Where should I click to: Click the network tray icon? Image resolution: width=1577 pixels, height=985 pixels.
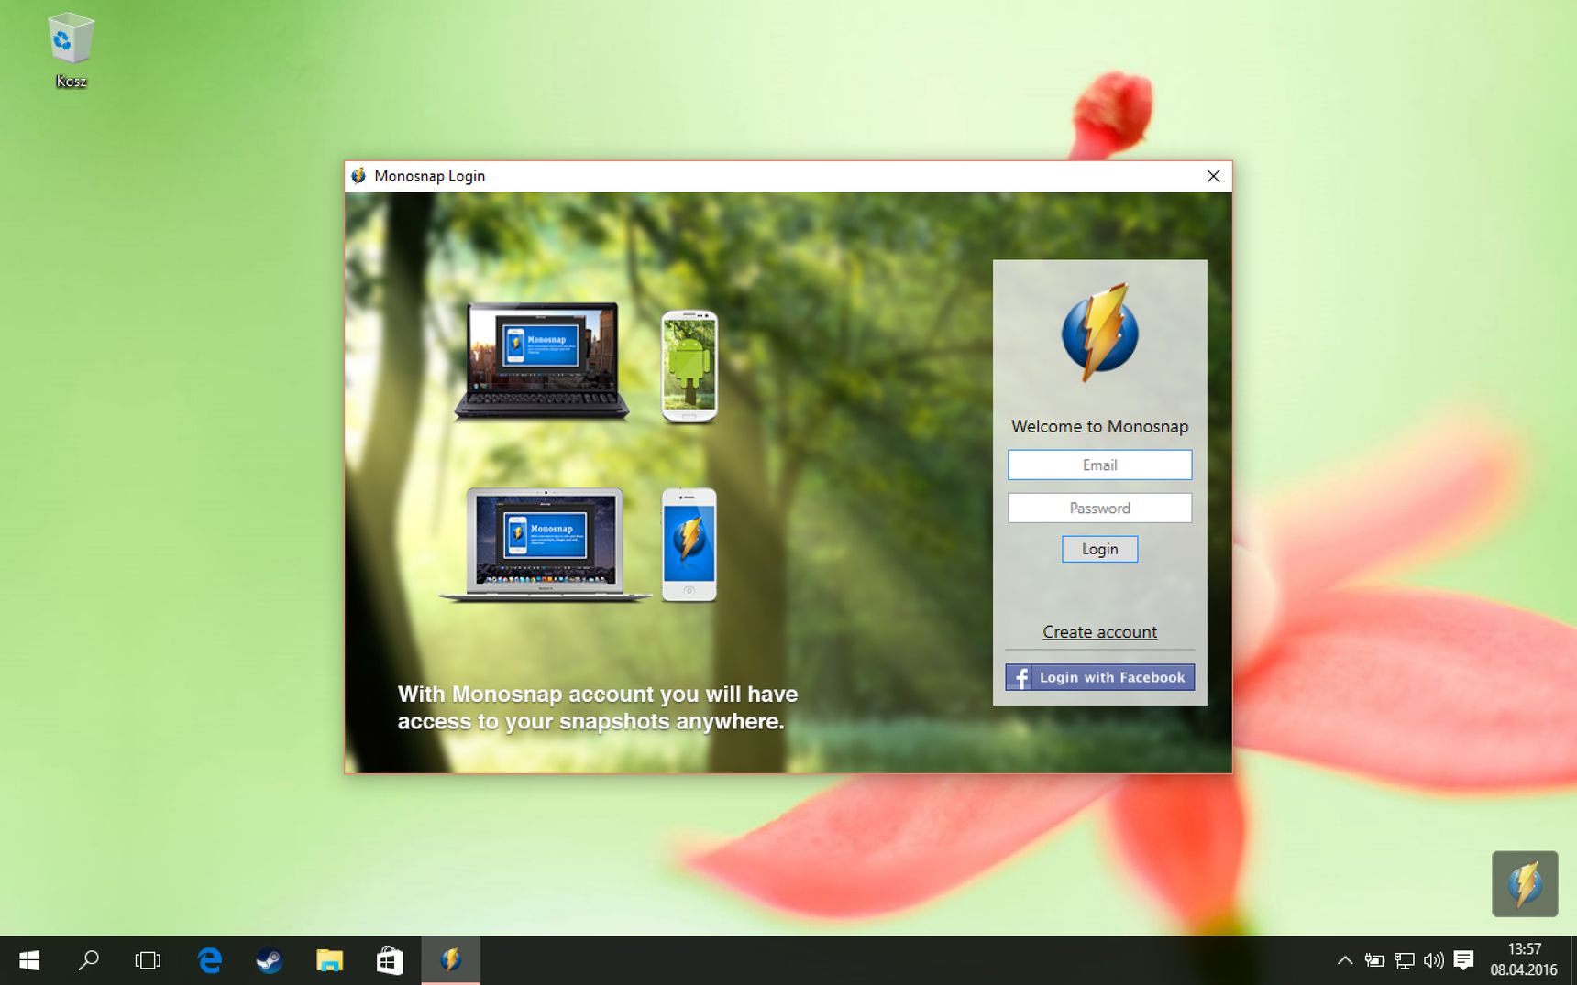point(1404,960)
